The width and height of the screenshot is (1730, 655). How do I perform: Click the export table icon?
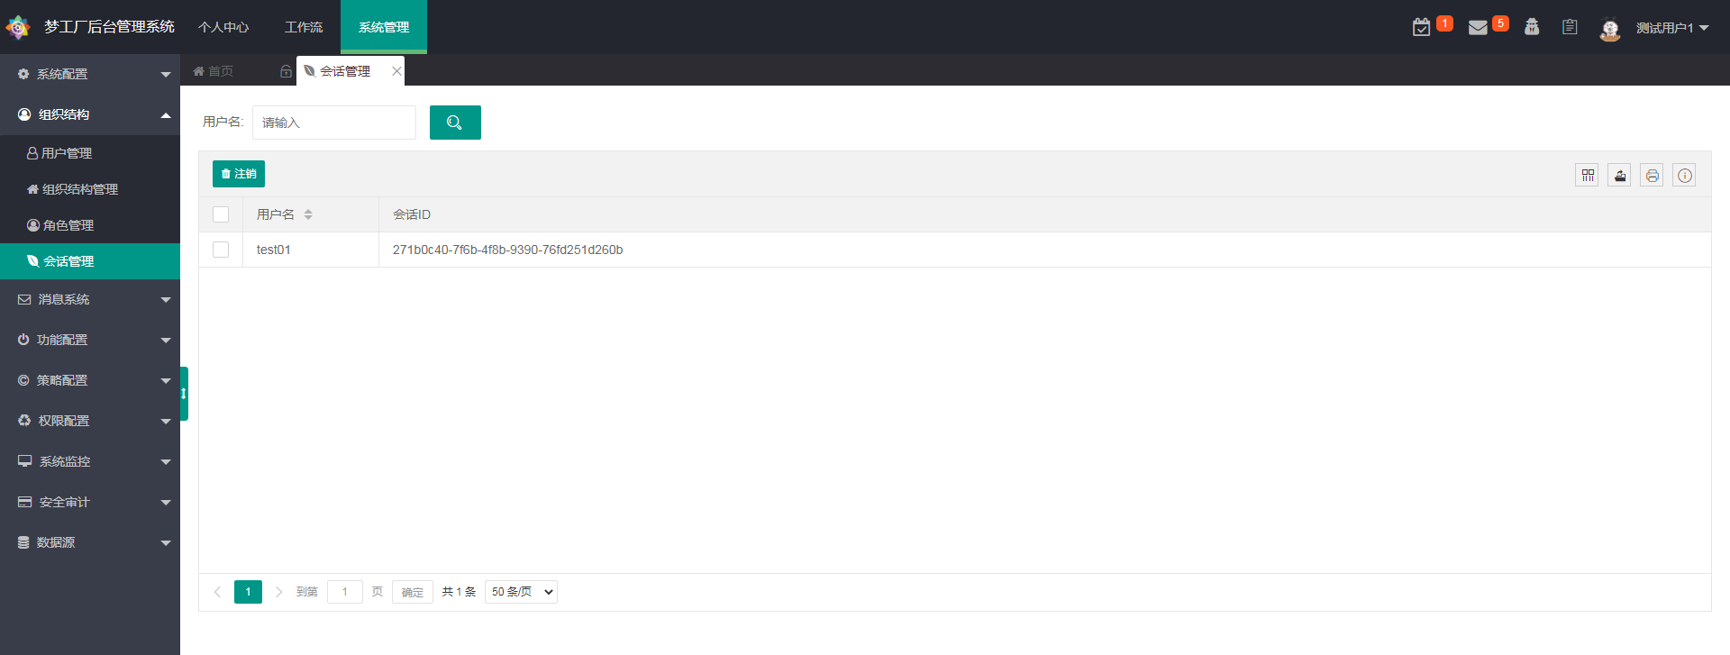click(1620, 176)
